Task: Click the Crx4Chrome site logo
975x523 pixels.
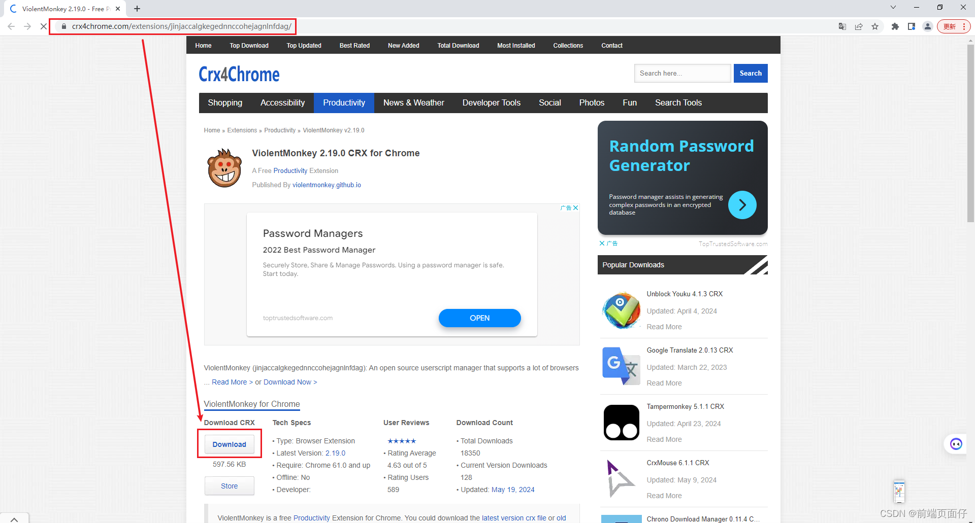Action: pyautogui.click(x=239, y=75)
